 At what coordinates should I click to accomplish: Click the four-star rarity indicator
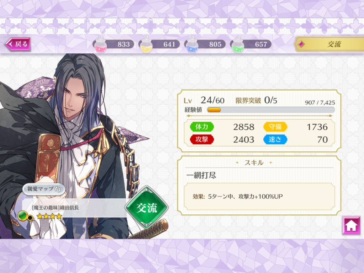pyautogui.click(x=49, y=216)
